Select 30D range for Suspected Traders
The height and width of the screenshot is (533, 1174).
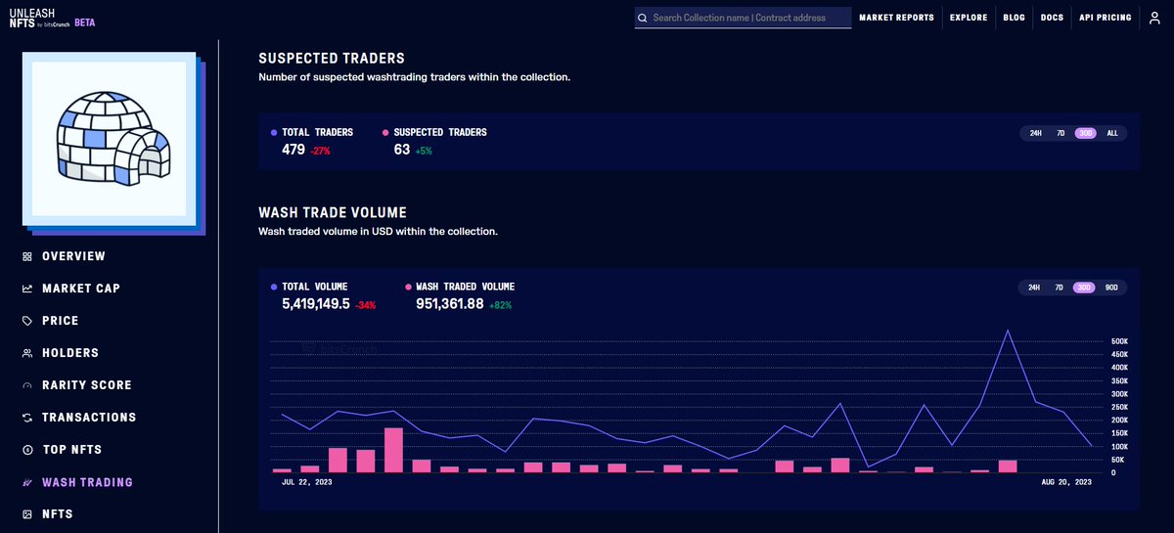tap(1085, 133)
